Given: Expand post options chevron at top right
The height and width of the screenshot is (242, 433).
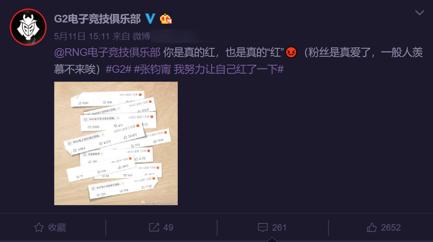Looking at the screenshot, I should [419, 12].
